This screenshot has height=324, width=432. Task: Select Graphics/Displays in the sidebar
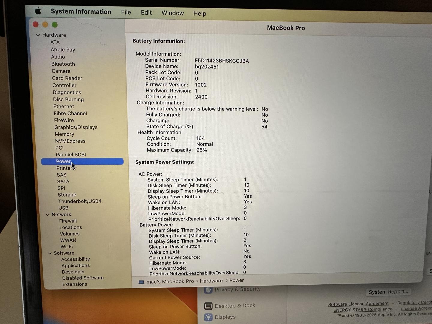point(76,127)
